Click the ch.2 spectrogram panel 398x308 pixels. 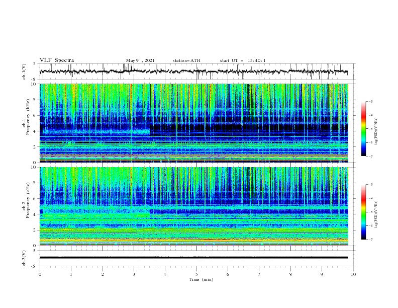point(194,206)
